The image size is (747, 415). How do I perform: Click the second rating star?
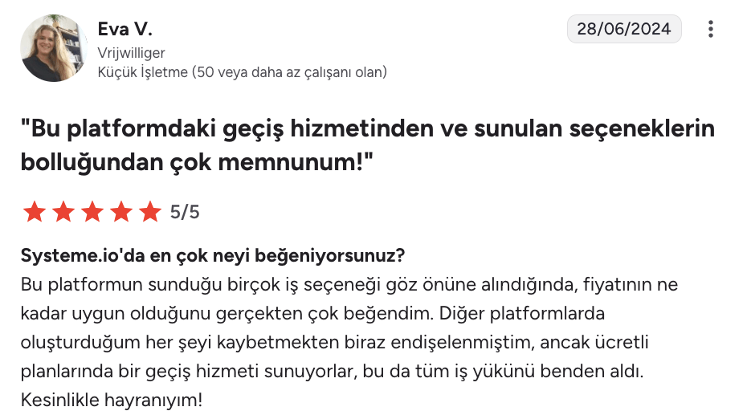pyautogui.click(x=63, y=212)
